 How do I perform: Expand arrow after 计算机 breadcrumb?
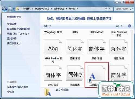click(x=33, y=9)
